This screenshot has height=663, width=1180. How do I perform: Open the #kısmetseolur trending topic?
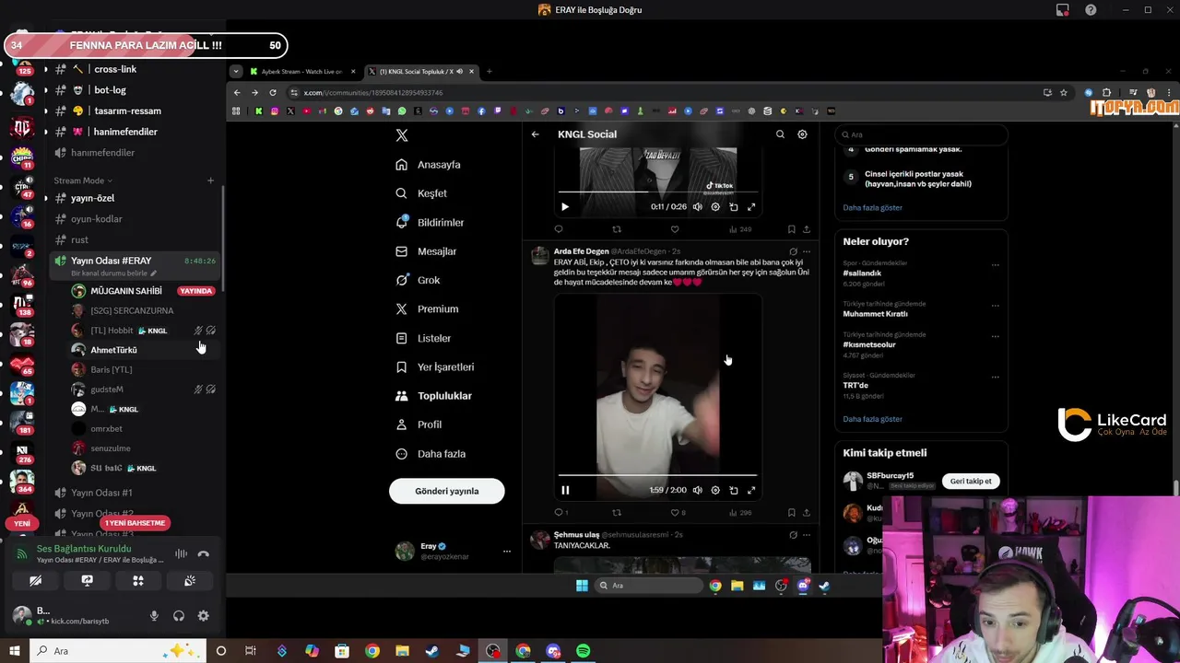coord(869,344)
